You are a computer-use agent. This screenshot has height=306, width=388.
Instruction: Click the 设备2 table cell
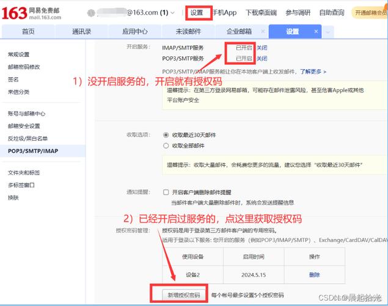pos(192,275)
